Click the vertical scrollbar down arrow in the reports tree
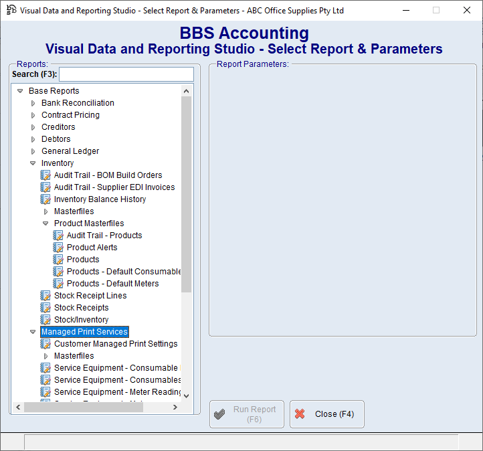Viewport: 483px width, 451px height. (187, 395)
